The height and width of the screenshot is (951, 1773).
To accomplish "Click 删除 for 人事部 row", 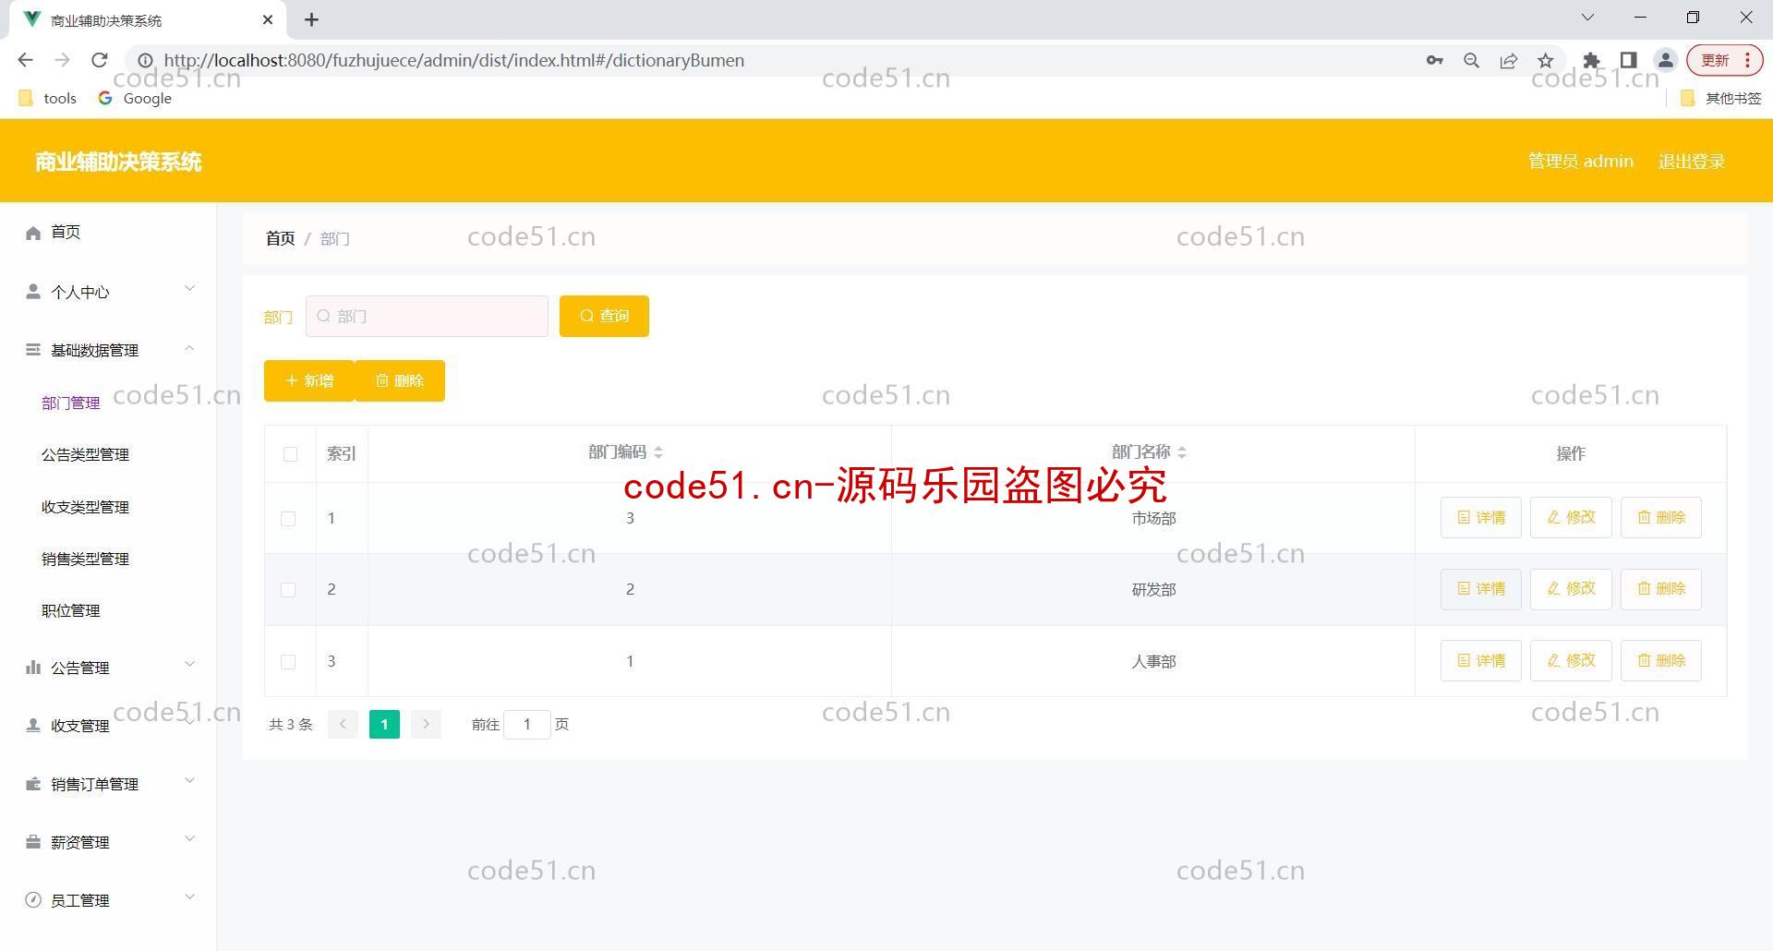I will (1661, 660).
